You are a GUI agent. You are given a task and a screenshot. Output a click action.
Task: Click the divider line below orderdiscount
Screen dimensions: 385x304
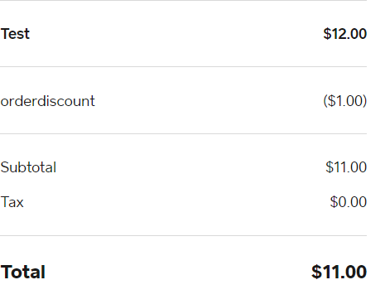pos(183,133)
